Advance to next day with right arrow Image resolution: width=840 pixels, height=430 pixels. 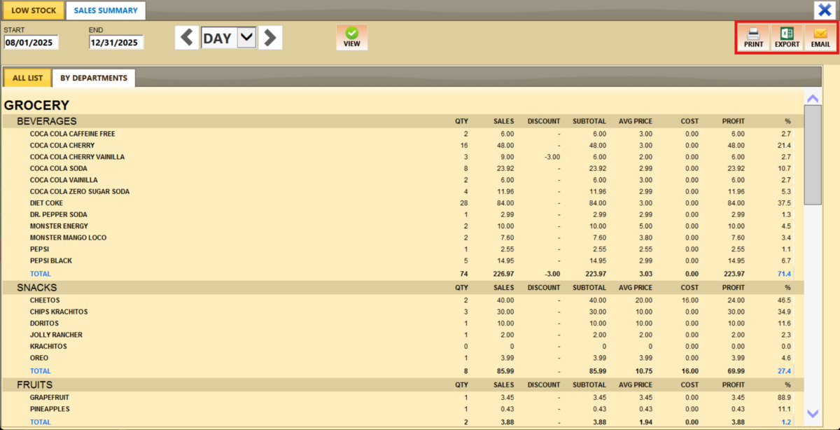click(x=270, y=38)
